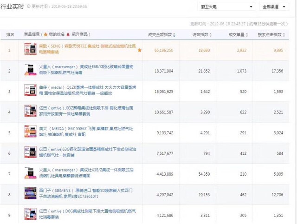The height and width of the screenshot is (224, 297).
Task: Open the 全部渠道 channel dropdown
Action: (274, 7)
